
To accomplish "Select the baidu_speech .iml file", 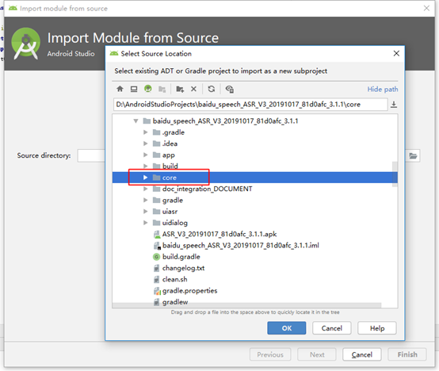I will pos(255,246).
